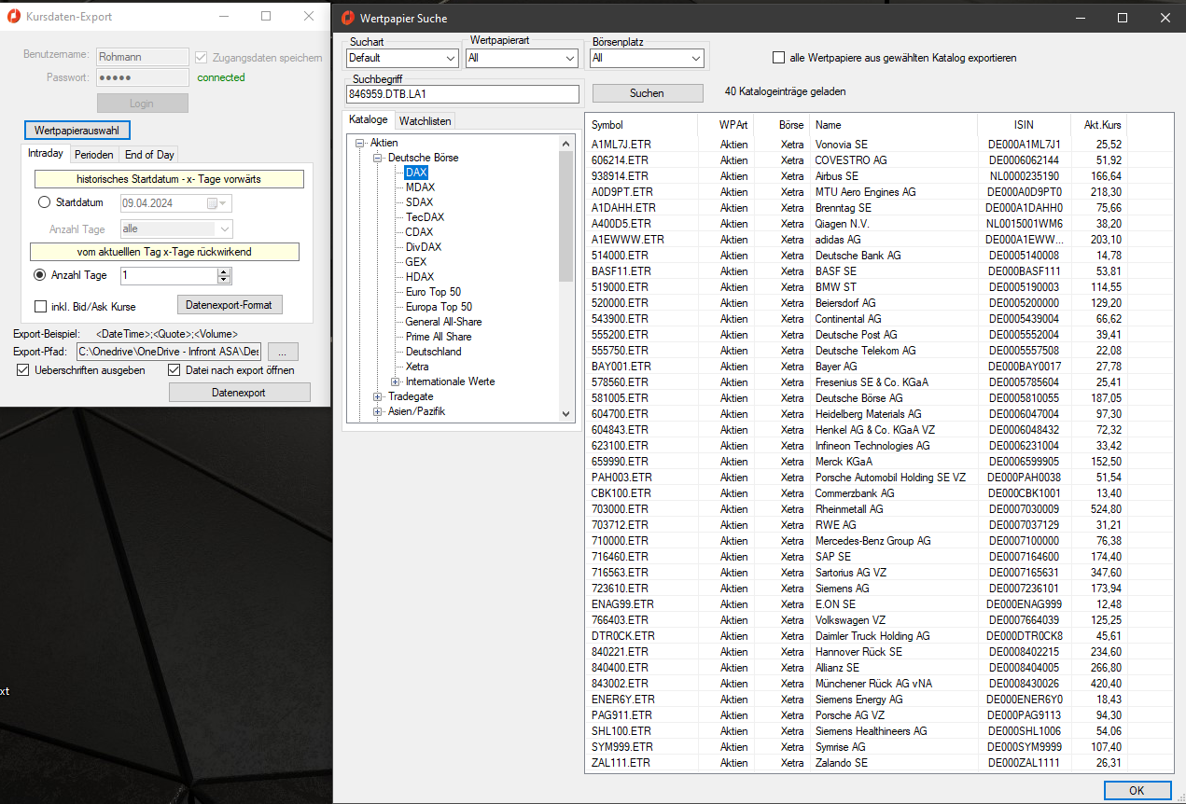Switch to the Perioden tab
Image resolution: width=1186 pixels, height=804 pixels.
(x=94, y=155)
